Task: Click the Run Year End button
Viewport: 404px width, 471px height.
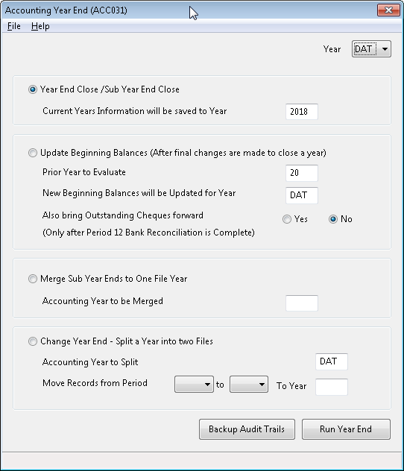Action: (x=346, y=429)
